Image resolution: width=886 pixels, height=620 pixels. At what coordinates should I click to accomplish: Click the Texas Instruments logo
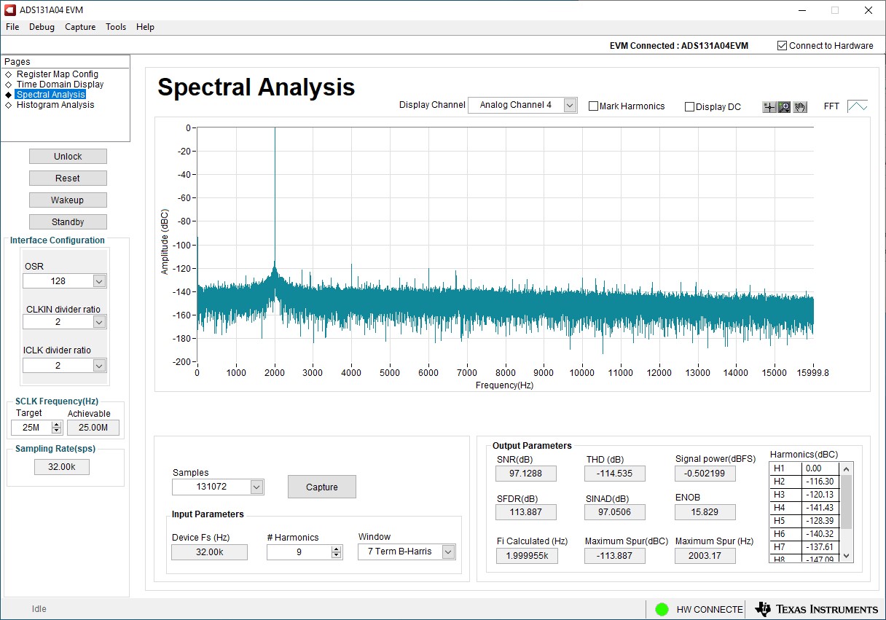[x=816, y=609]
